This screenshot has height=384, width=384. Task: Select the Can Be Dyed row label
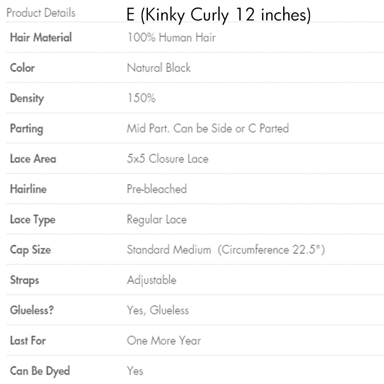point(40,371)
